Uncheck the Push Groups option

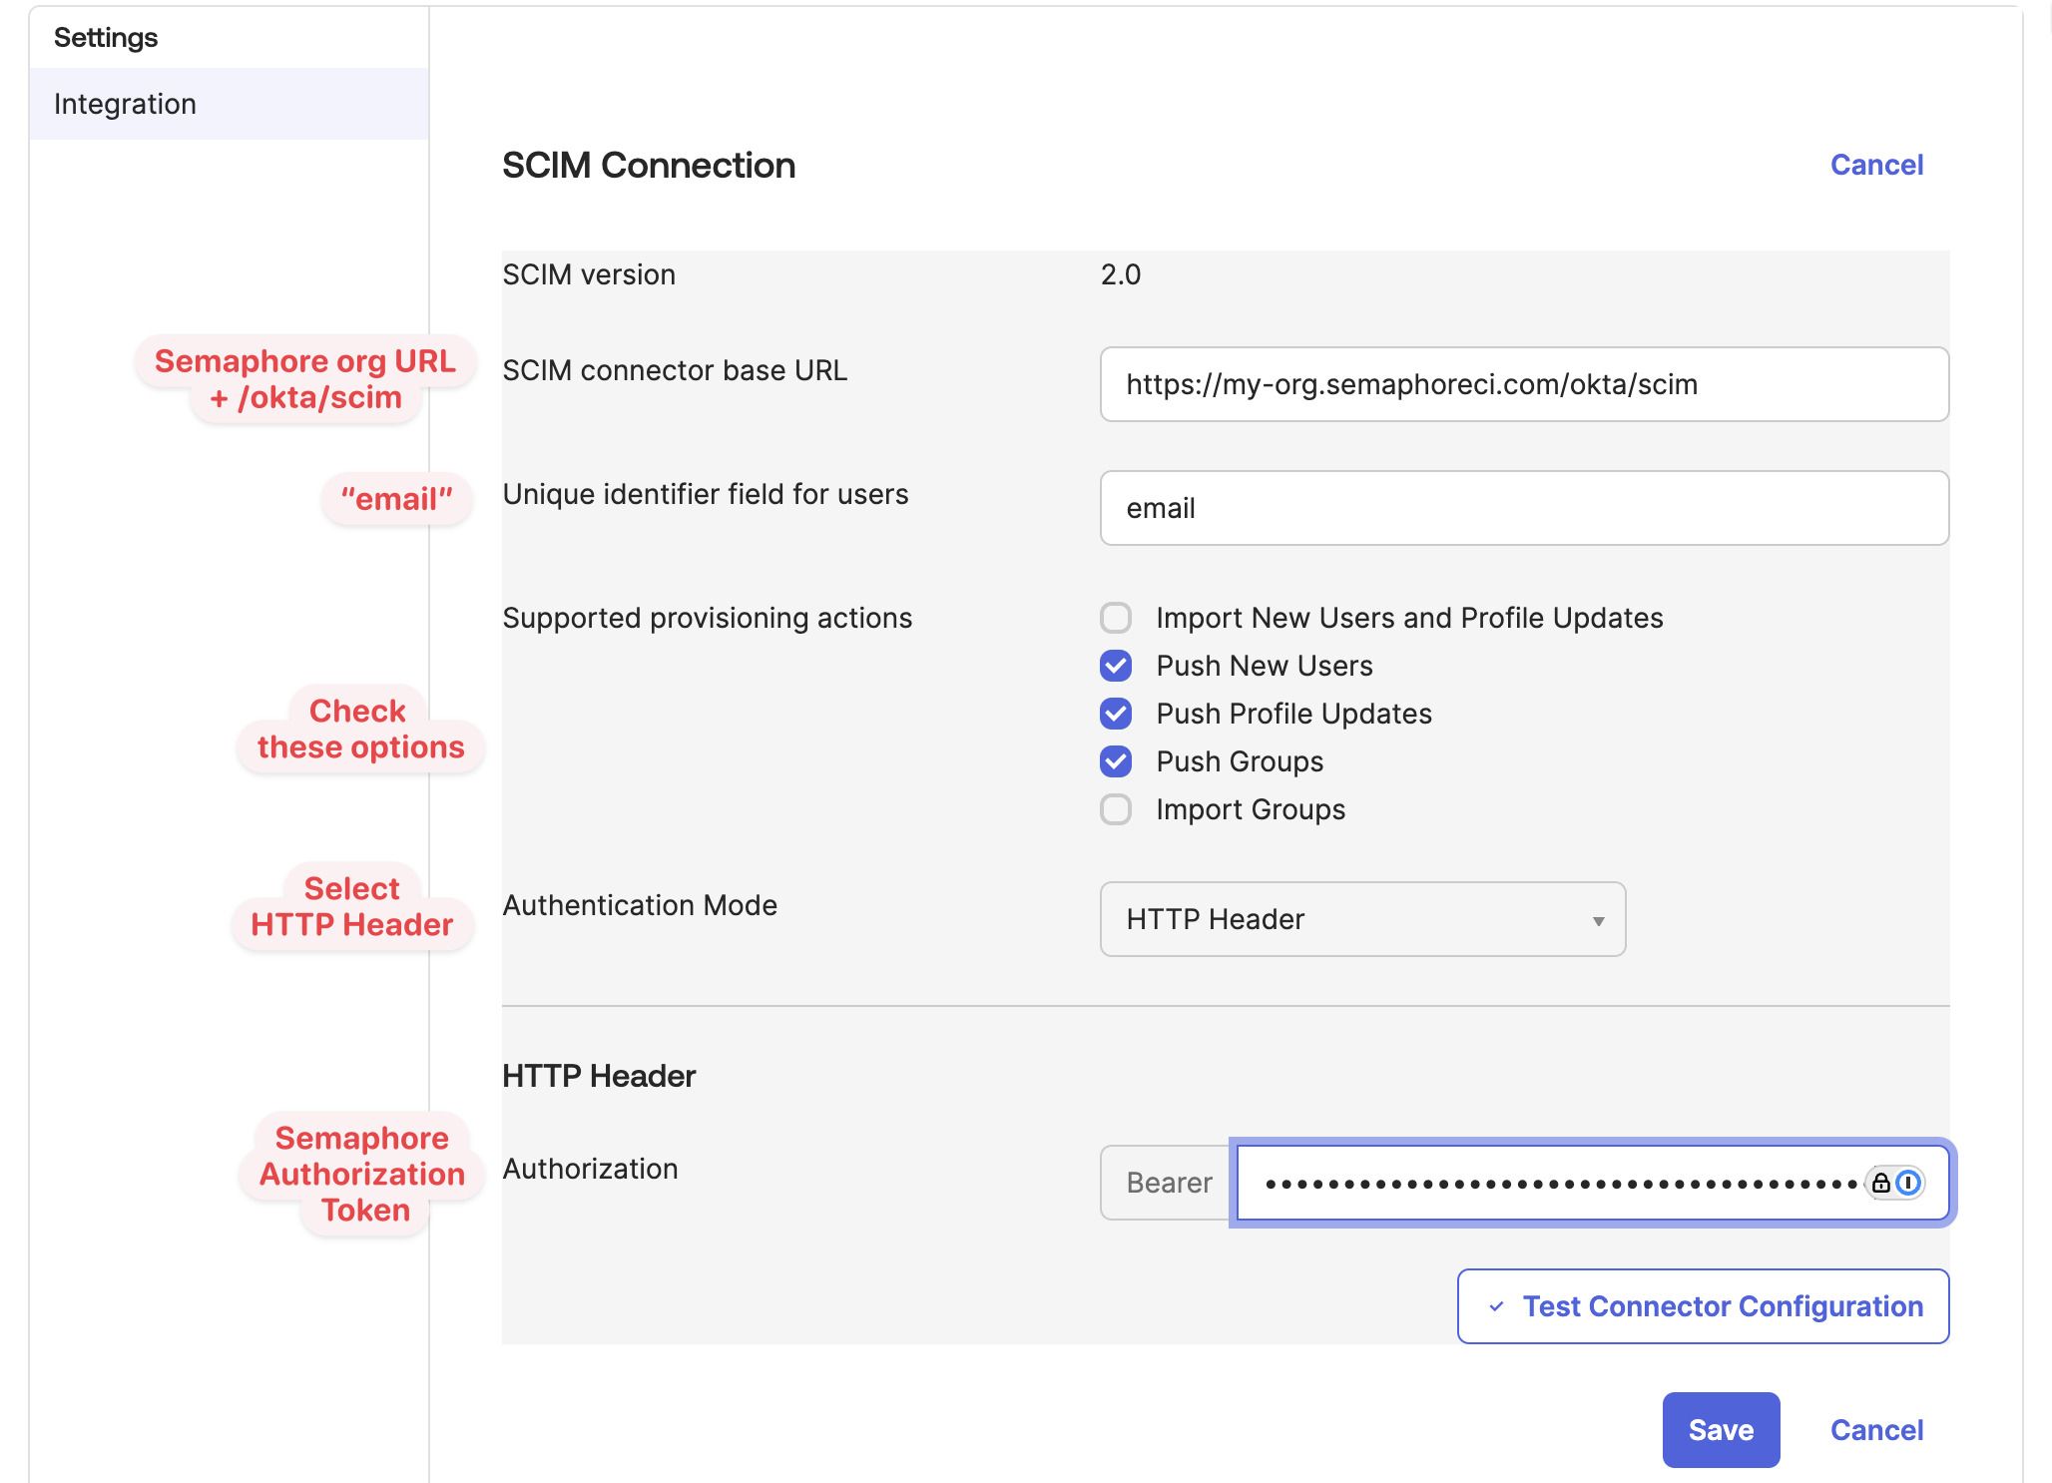pyautogui.click(x=1116, y=761)
